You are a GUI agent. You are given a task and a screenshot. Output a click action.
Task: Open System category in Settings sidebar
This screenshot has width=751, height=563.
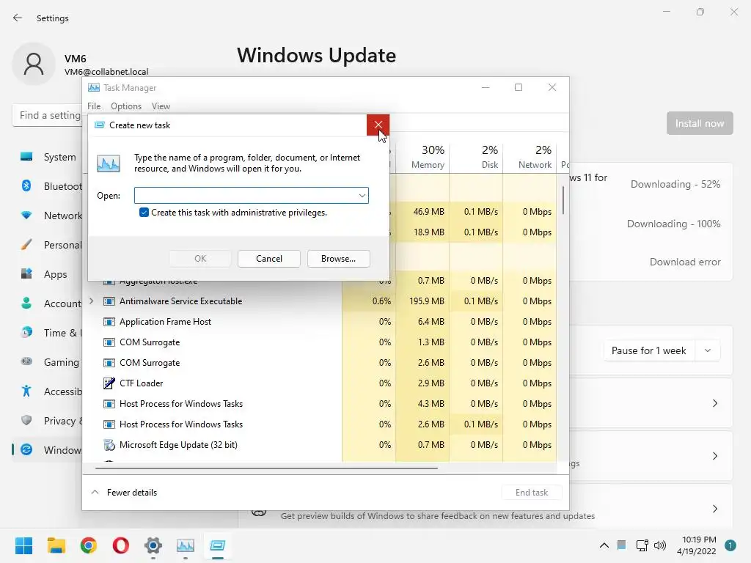pyautogui.click(x=48, y=157)
